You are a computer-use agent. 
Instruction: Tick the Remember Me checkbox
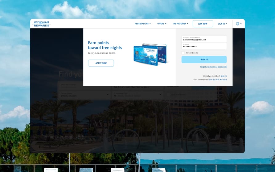[x=183, y=53]
